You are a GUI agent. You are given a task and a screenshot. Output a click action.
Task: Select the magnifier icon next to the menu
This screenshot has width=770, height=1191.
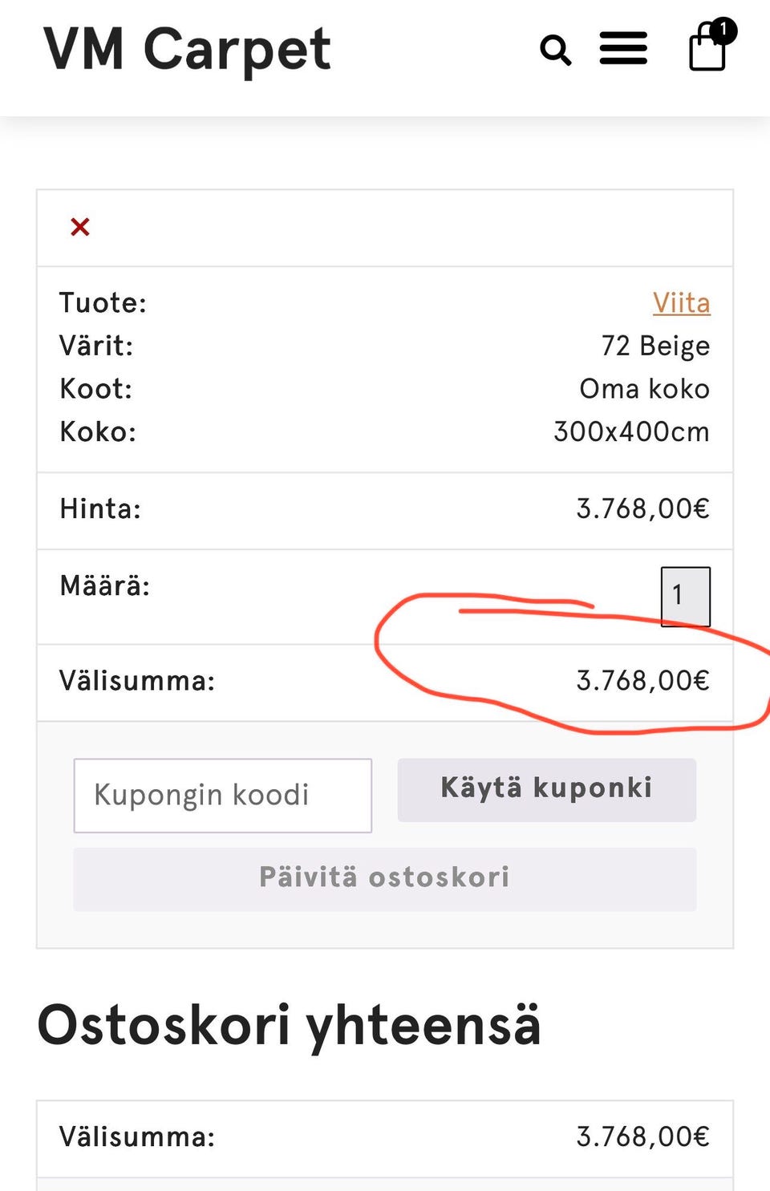point(555,50)
